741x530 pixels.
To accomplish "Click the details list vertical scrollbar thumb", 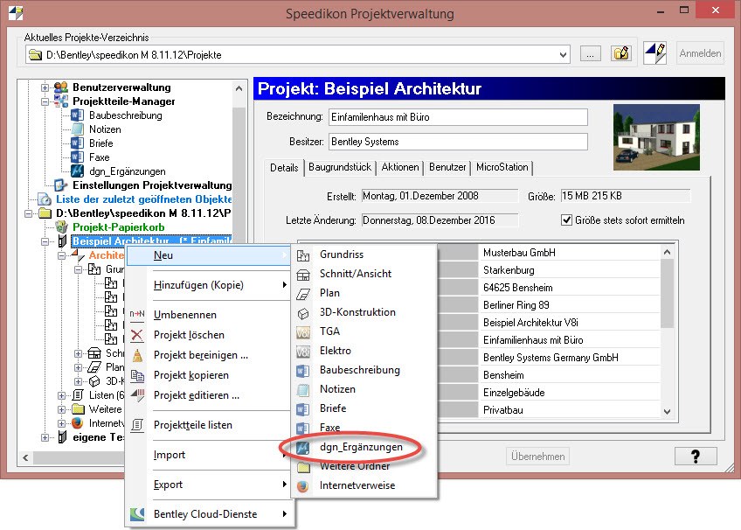I will (x=667, y=293).
